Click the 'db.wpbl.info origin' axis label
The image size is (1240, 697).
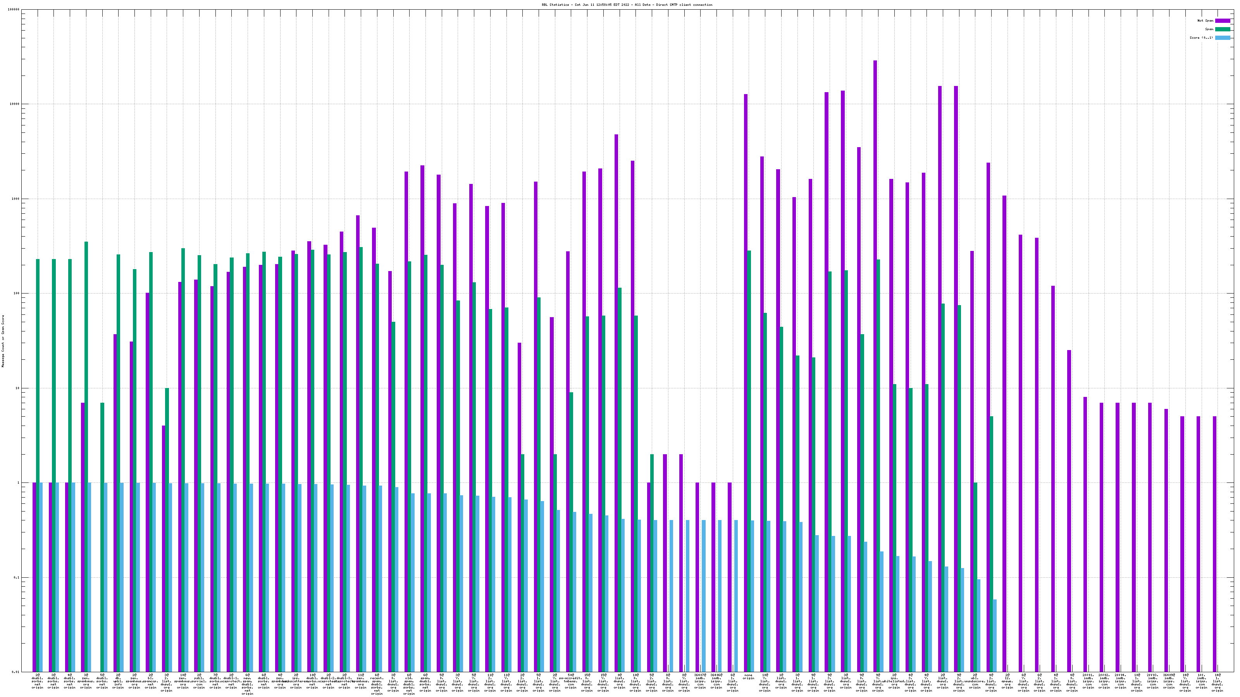[x=118, y=681]
